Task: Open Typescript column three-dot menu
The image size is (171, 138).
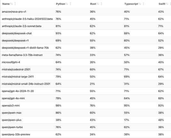Action: 143,4
